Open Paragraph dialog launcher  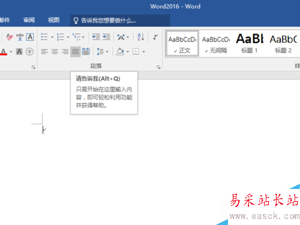coord(158,67)
